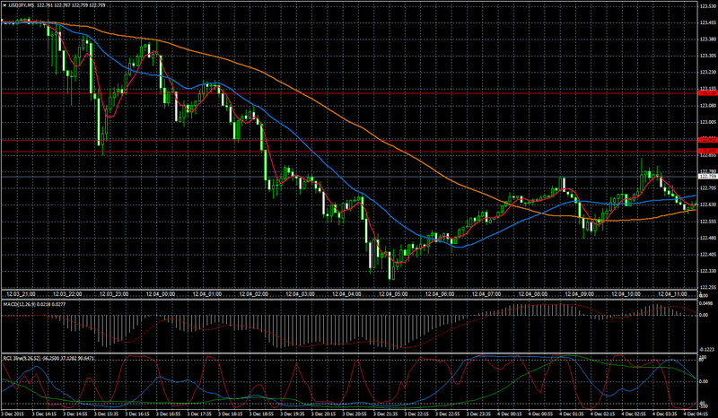The height and width of the screenshot is (418, 718).
Task: Select the 122.922 red price label
Action: (707, 140)
